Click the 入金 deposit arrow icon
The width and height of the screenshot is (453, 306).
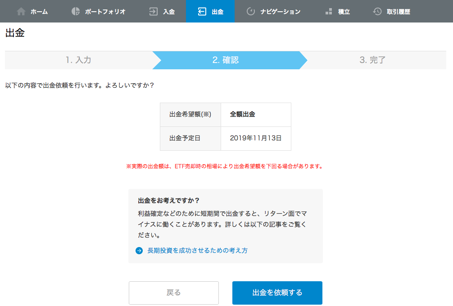click(x=153, y=11)
